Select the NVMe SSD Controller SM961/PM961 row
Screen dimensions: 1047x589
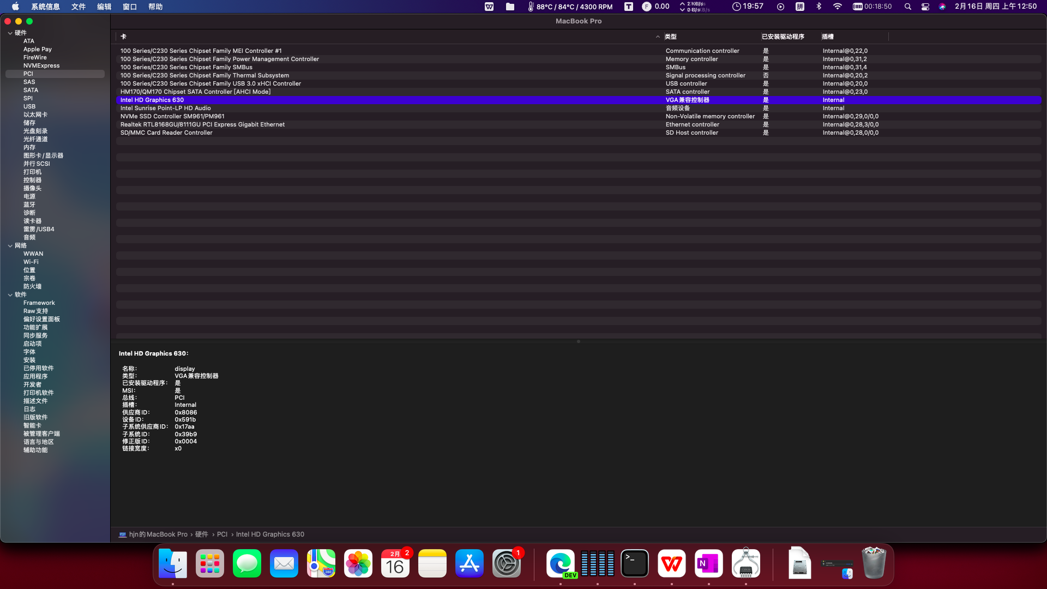579,116
